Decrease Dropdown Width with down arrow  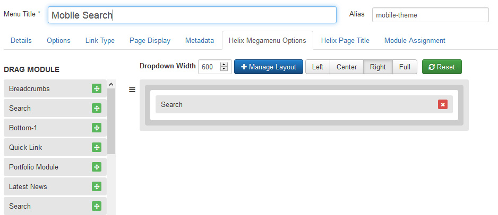224,69
